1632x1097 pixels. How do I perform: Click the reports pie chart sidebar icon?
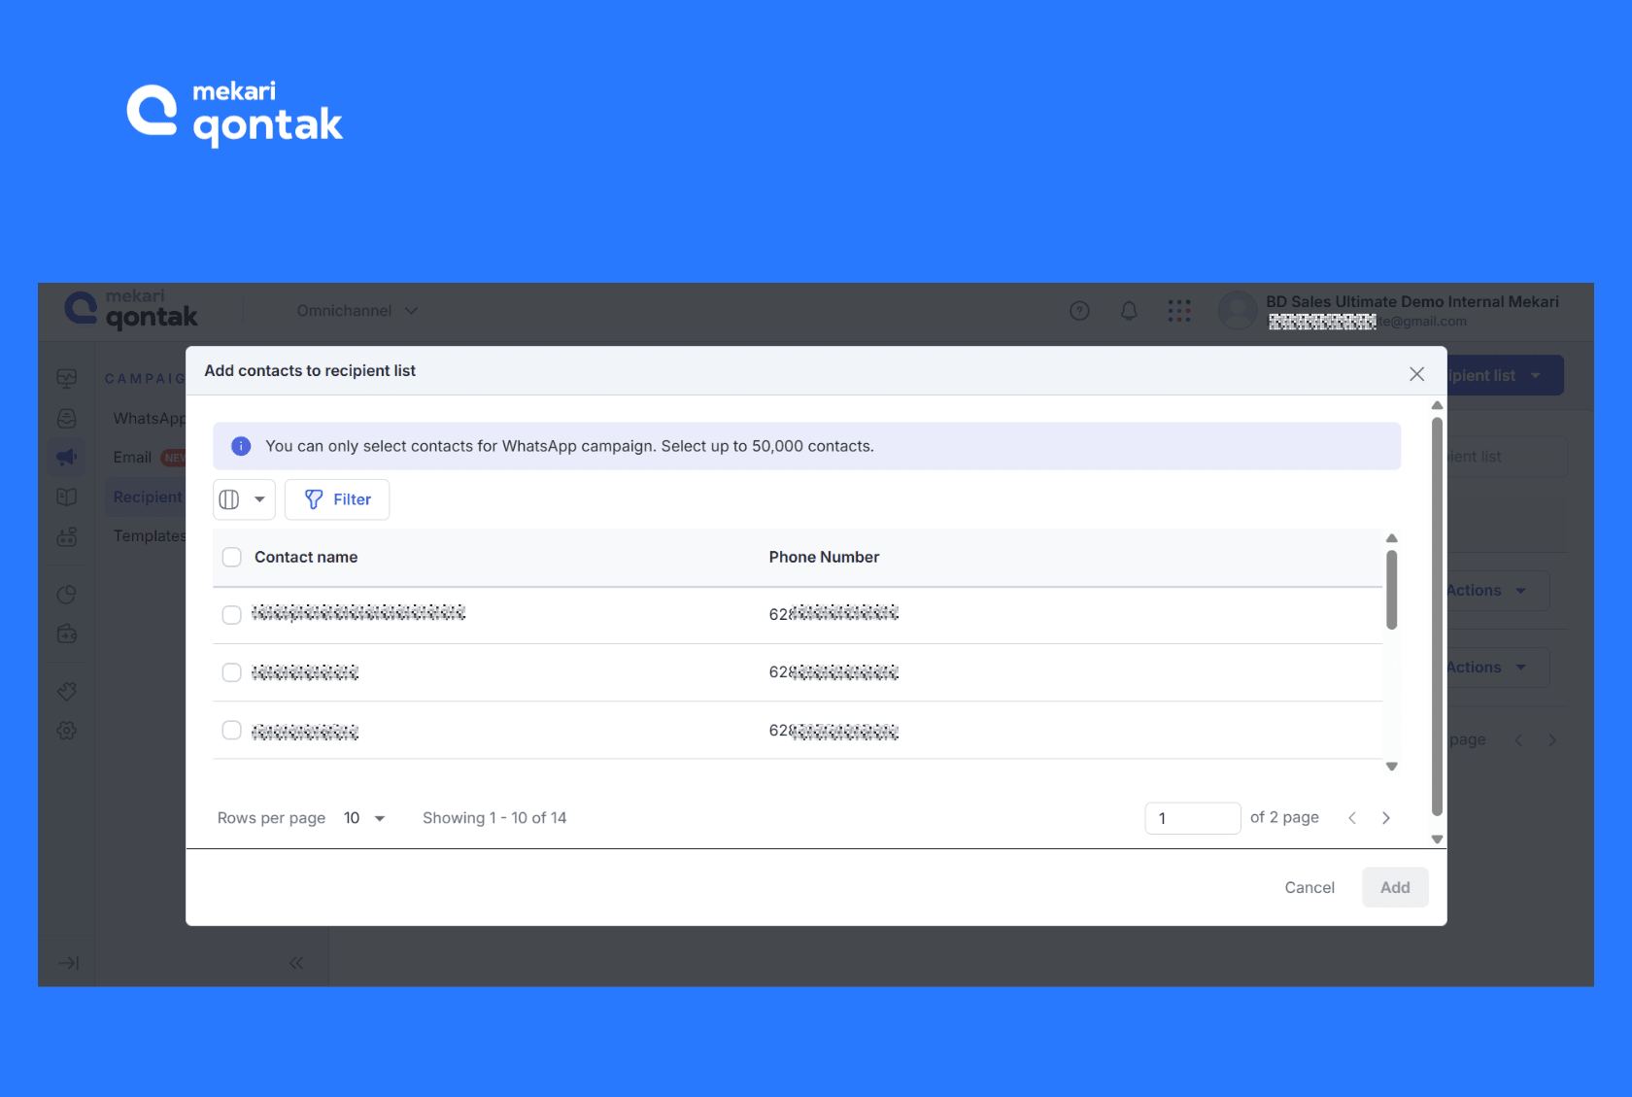(x=67, y=595)
